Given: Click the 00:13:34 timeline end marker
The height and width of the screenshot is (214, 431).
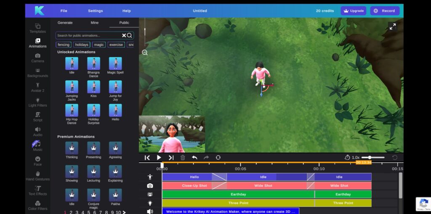Looking at the screenshot, I should pos(363,162).
